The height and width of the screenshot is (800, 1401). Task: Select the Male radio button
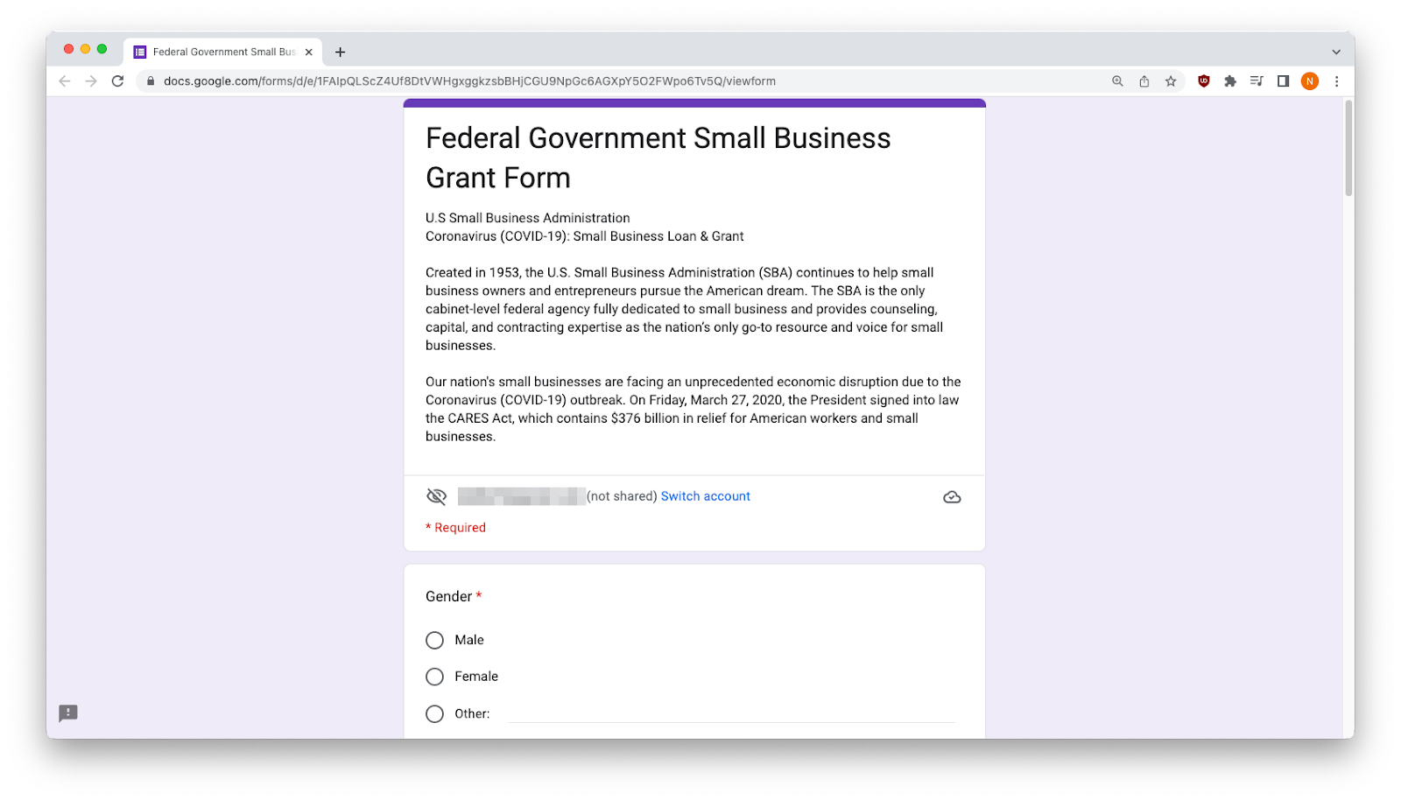click(x=434, y=641)
